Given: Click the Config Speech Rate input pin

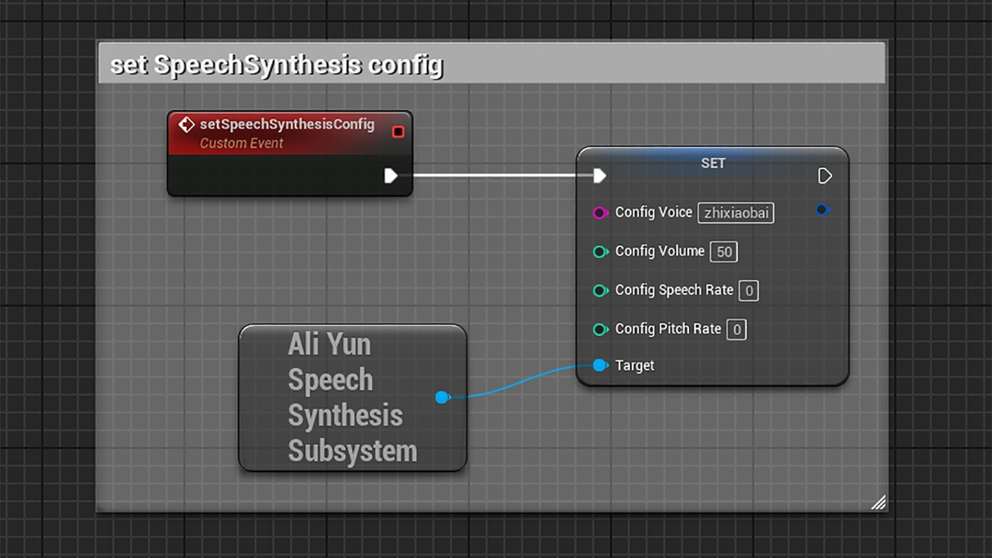Looking at the screenshot, I should tap(600, 291).
